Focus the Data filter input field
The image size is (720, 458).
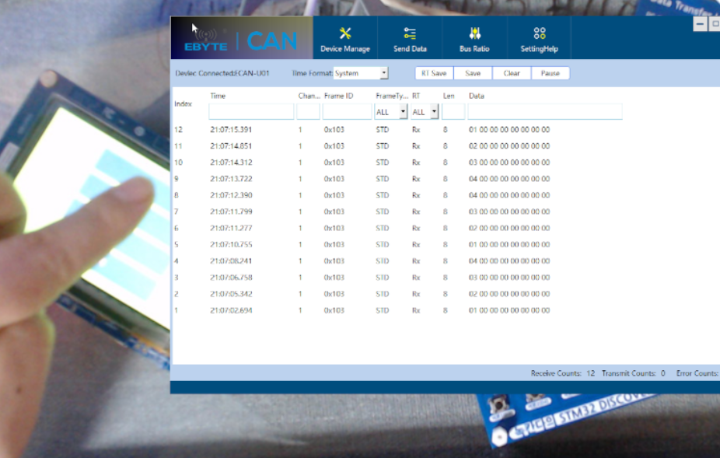(x=545, y=112)
